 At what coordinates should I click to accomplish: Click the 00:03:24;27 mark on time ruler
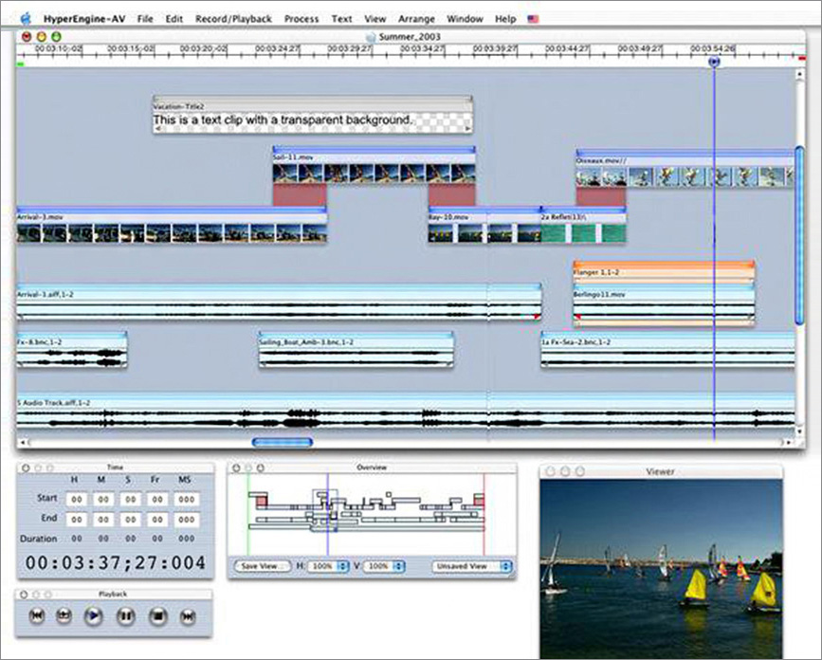point(278,48)
